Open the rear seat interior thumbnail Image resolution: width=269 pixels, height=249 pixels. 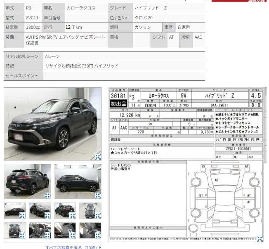coord(90,230)
